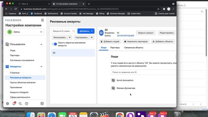This screenshot has height=117, width=208.
Task: Click the Редактировать button
Action: [x=167, y=33]
